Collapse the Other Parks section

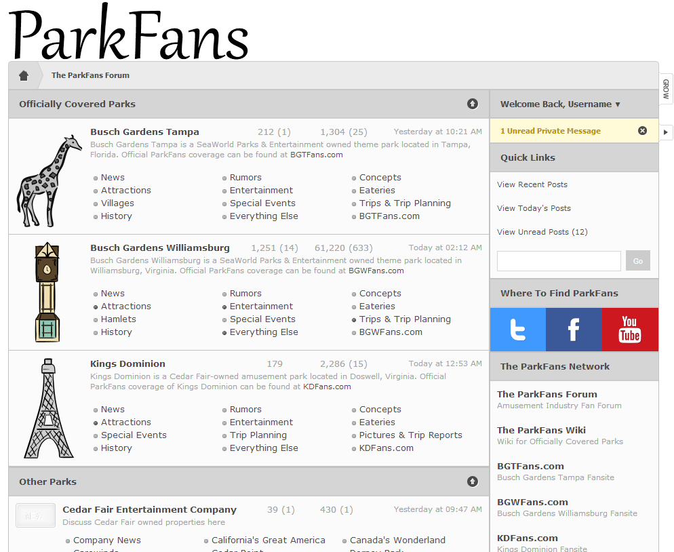point(473,481)
